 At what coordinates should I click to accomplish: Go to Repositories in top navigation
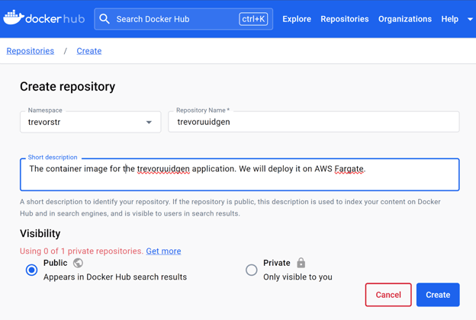(x=345, y=19)
